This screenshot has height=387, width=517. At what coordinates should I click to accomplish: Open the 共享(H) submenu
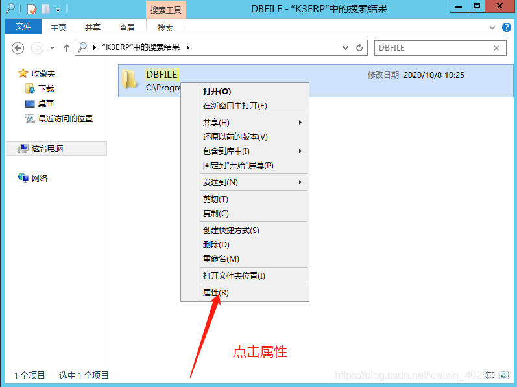point(245,123)
